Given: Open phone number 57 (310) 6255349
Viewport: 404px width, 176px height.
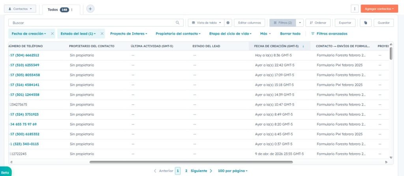Looking at the screenshot, I should tap(24, 65).
